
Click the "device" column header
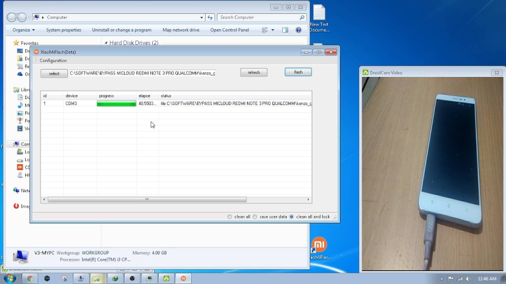point(80,96)
